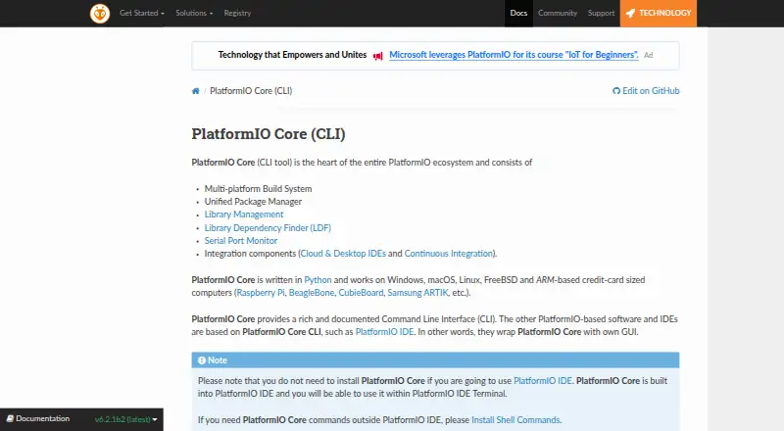Screen dimensions: 784x431
Task: Open the Support menu item
Action: click(x=601, y=13)
